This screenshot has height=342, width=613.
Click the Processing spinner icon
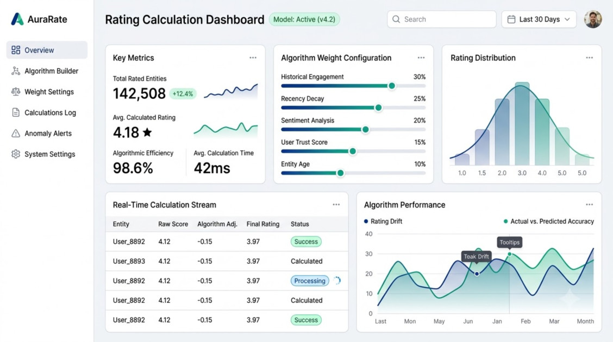tap(337, 280)
